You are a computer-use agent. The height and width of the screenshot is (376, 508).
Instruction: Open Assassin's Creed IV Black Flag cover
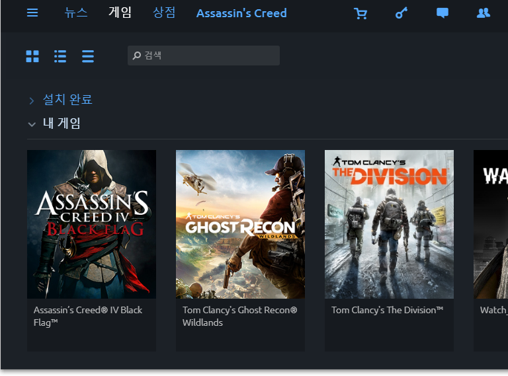(x=92, y=224)
